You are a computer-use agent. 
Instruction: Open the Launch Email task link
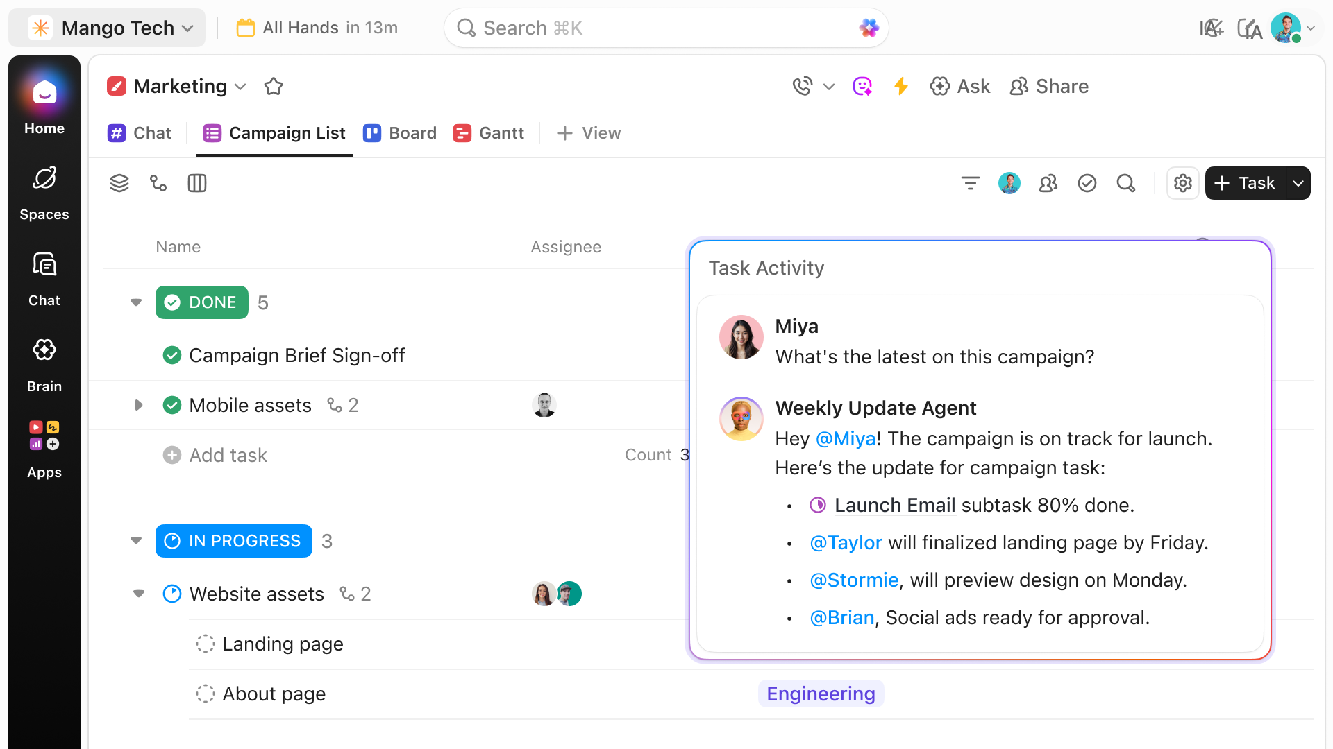894,505
